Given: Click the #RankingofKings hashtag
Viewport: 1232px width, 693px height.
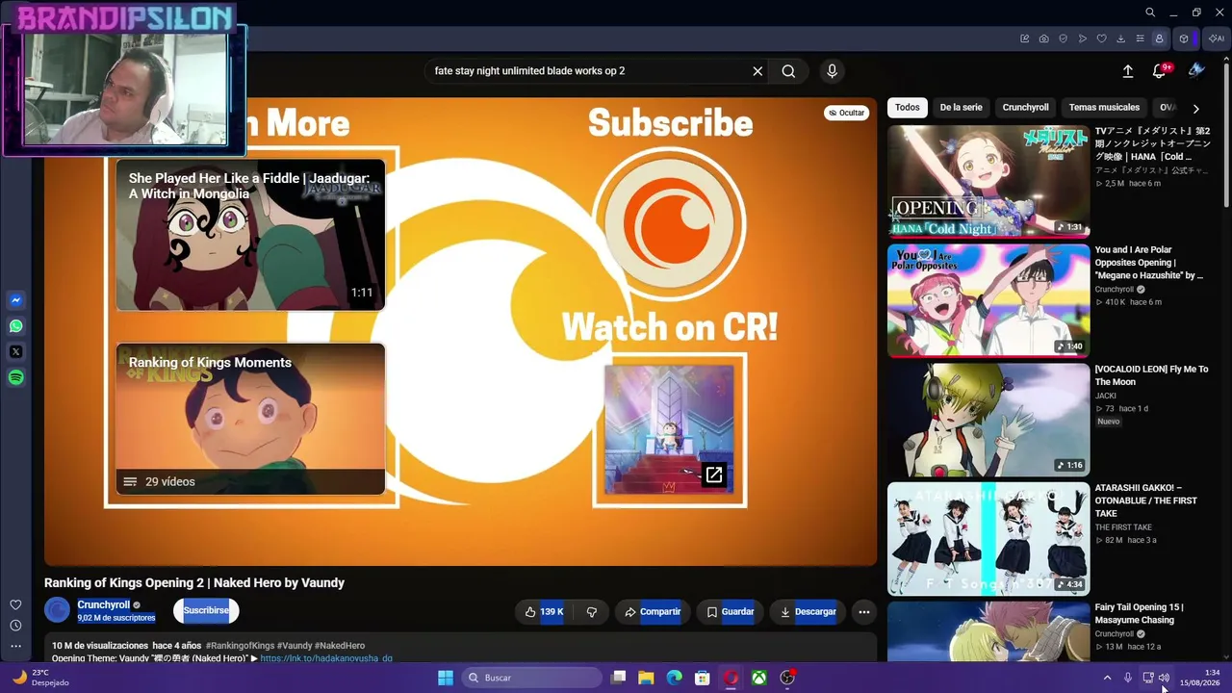Looking at the screenshot, I should click(240, 646).
